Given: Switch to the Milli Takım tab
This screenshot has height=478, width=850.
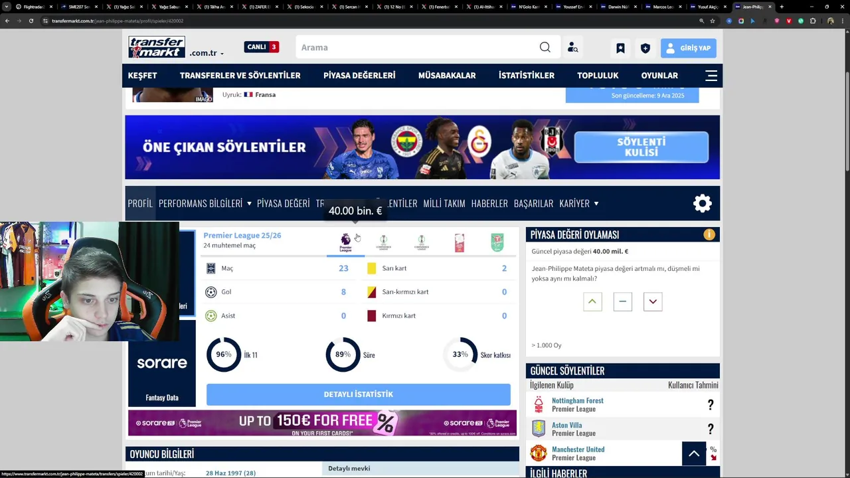Looking at the screenshot, I should (x=444, y=203).
